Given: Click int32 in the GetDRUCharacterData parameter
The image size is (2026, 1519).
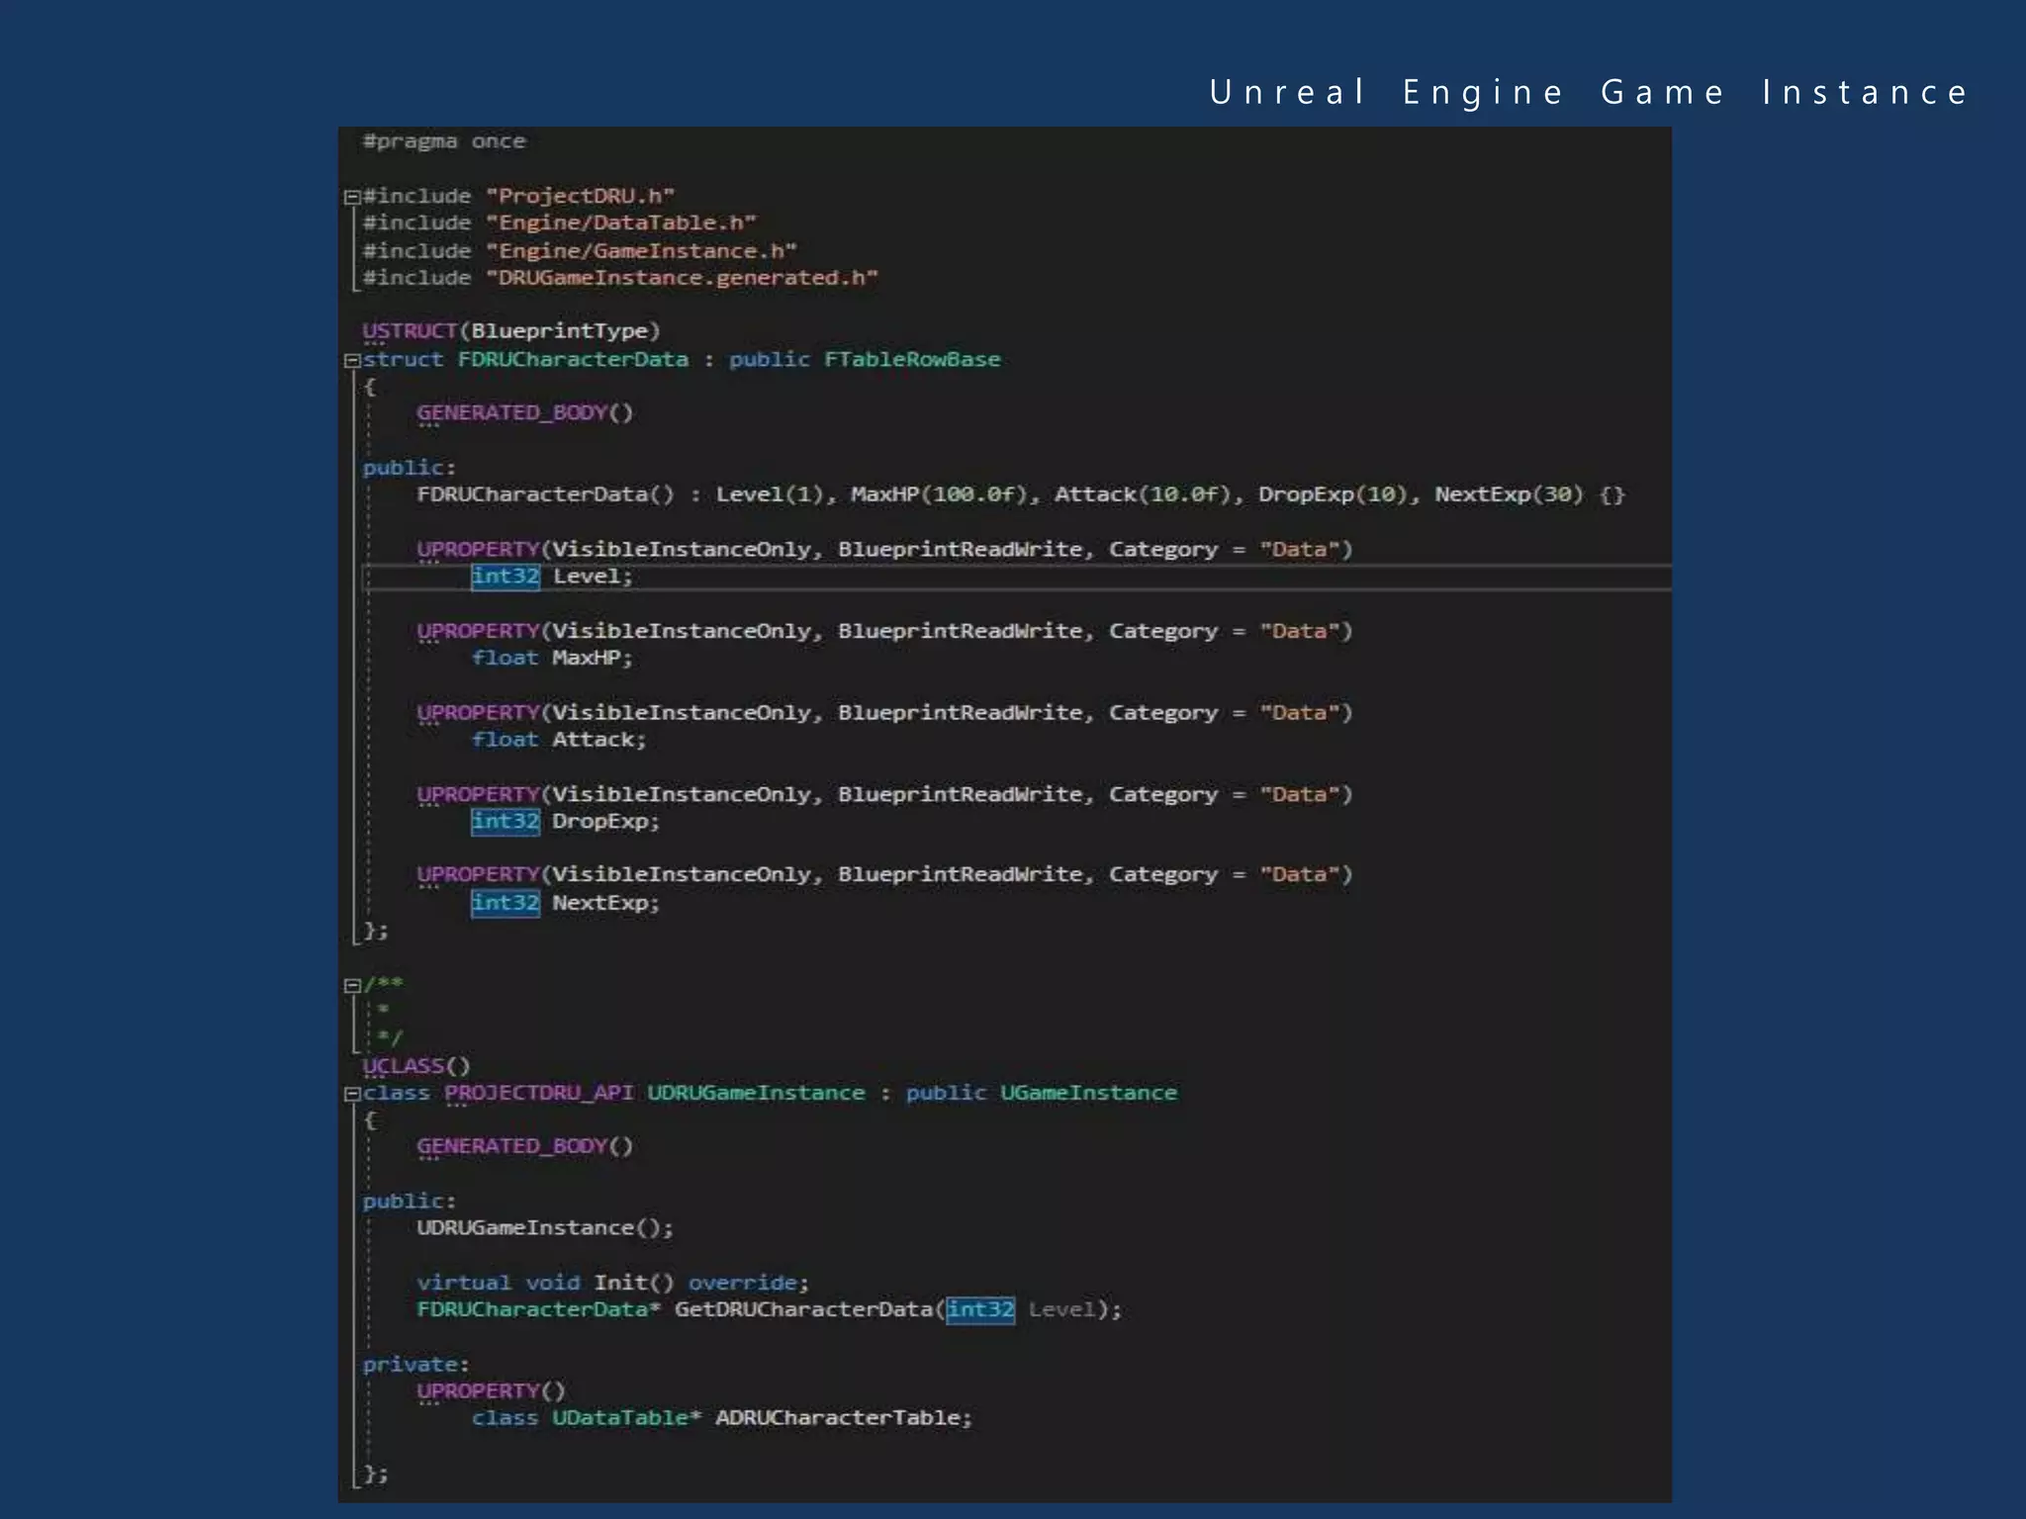Looking at the screenshot, I should point(980,1310).
